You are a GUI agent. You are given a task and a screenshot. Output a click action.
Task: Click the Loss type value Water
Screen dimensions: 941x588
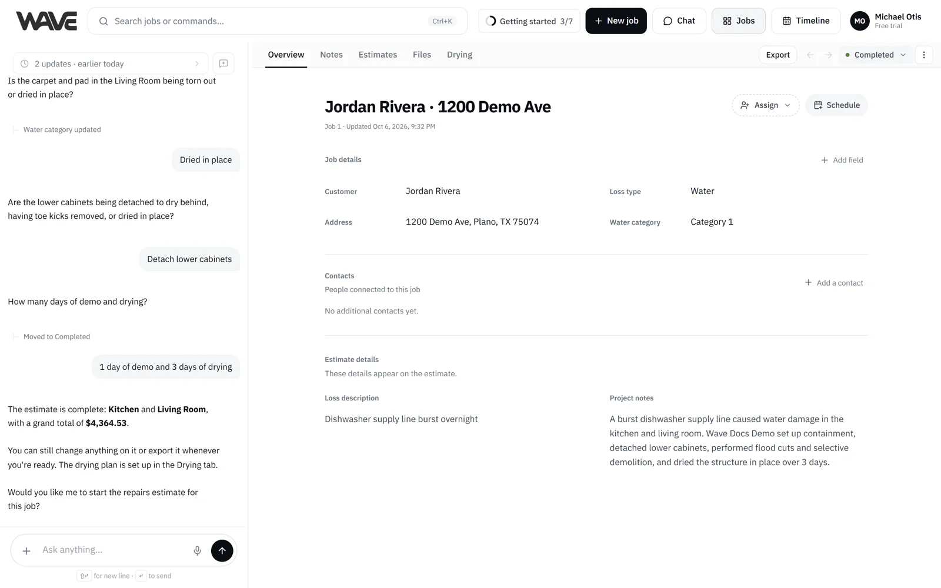pos(702,191)
